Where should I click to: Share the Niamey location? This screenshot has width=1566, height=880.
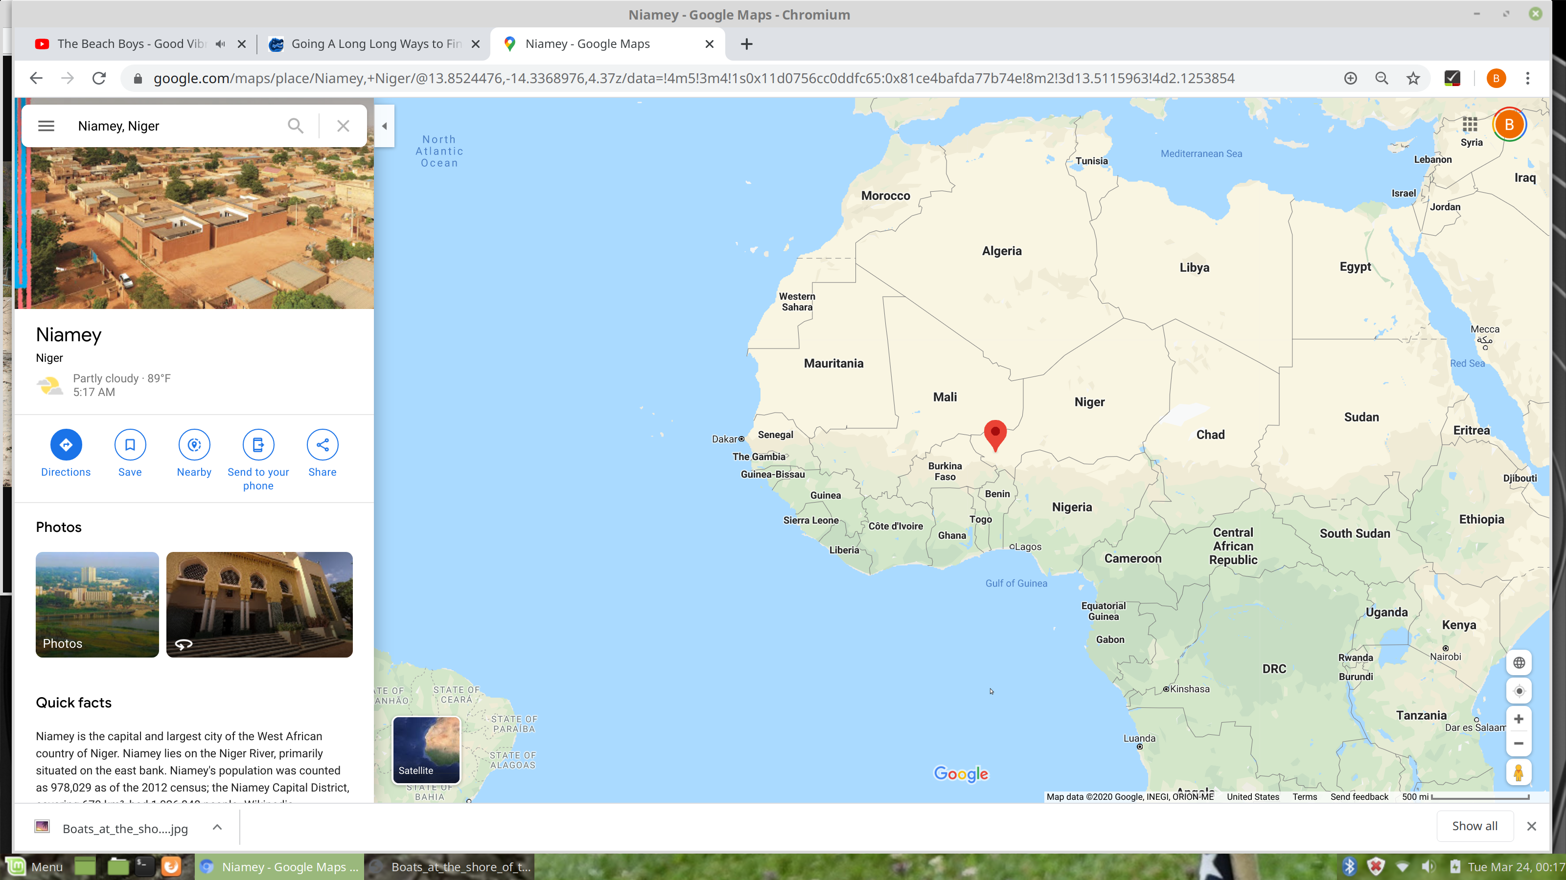(322, 454)
